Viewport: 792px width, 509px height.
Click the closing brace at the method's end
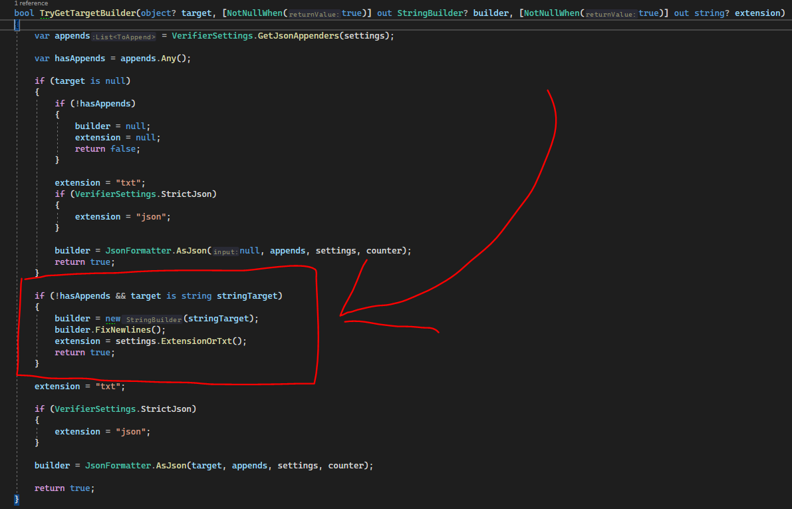coord(15,498)
